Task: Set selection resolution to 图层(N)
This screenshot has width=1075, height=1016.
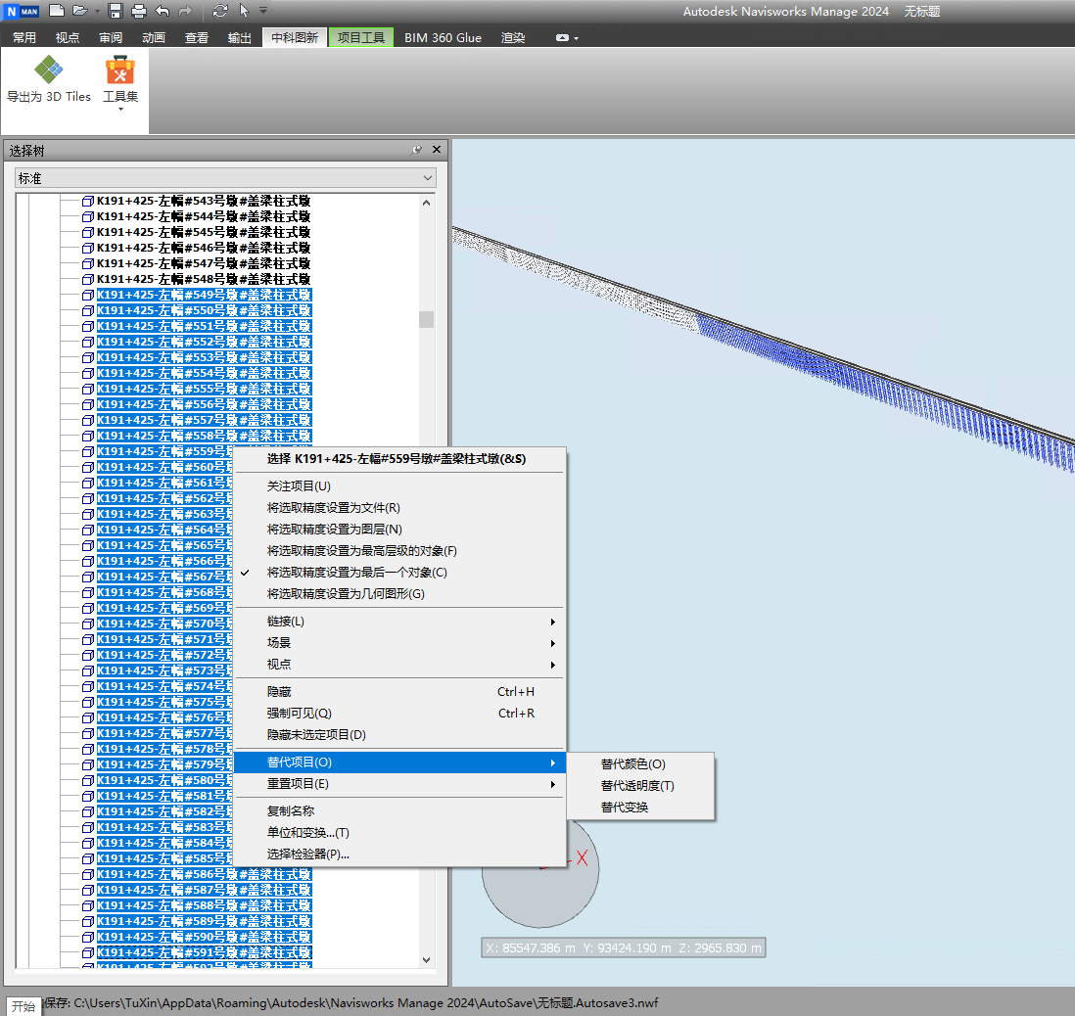Action: [x=399, y=530]
